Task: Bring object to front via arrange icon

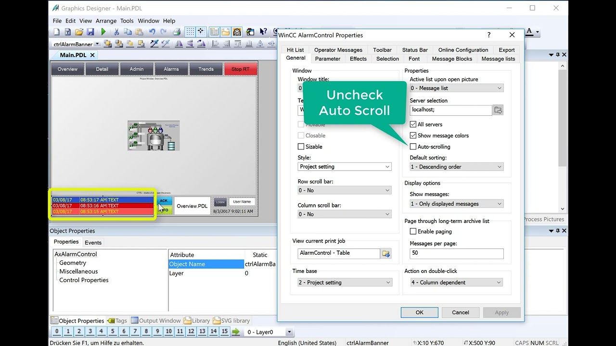Action: tap(107, 44)
